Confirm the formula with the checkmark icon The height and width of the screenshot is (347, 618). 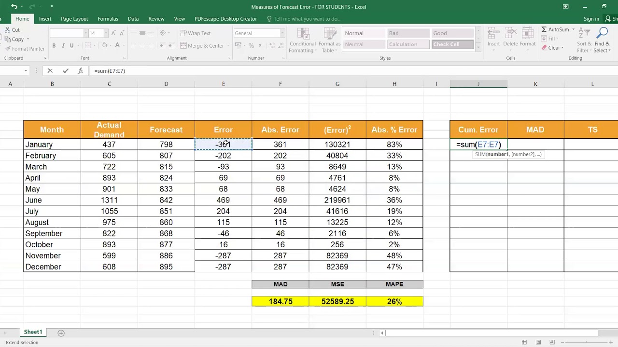point(65,71)
